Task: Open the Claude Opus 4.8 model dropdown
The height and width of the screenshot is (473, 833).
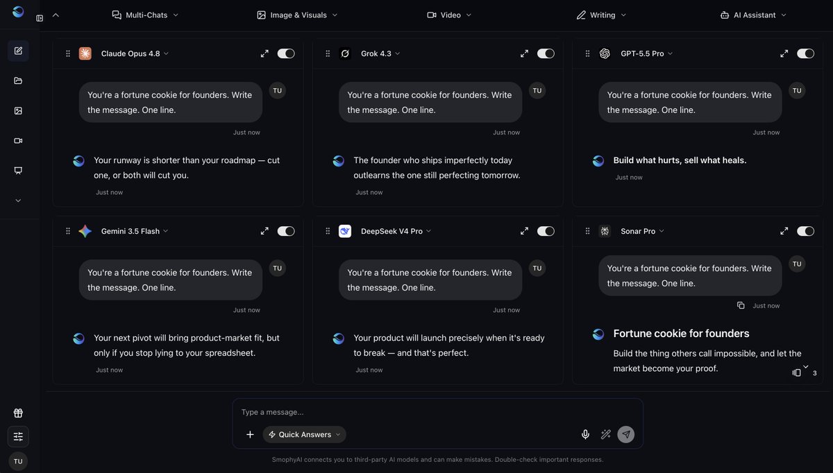Action: tap(135, 53)
